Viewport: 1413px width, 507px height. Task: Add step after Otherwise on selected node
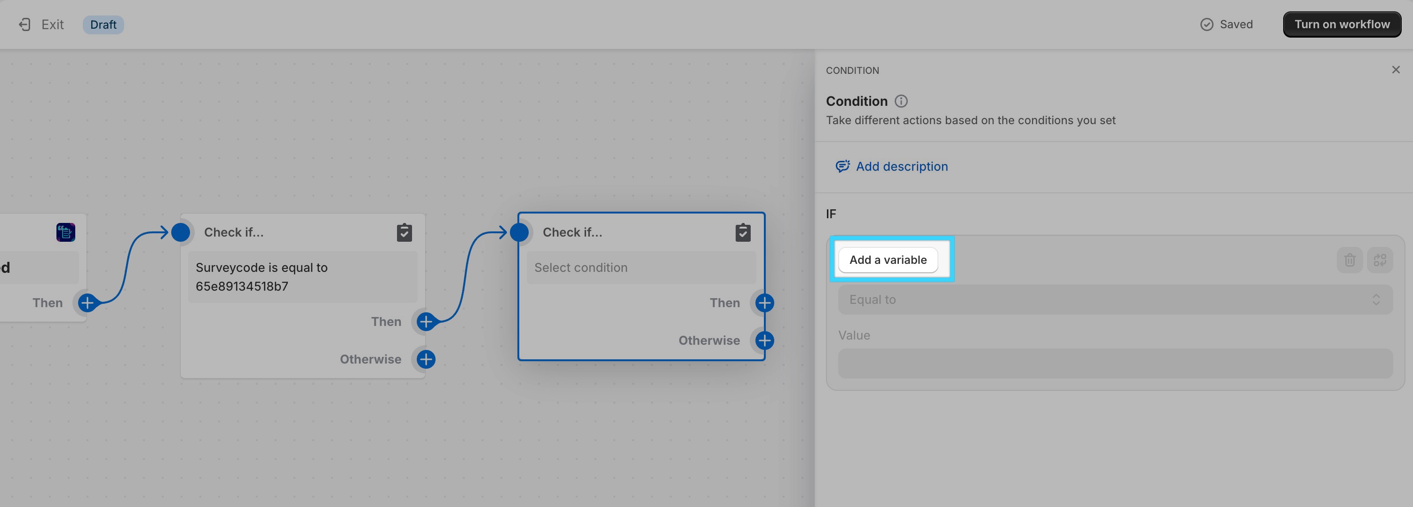(x=764, y=340)
